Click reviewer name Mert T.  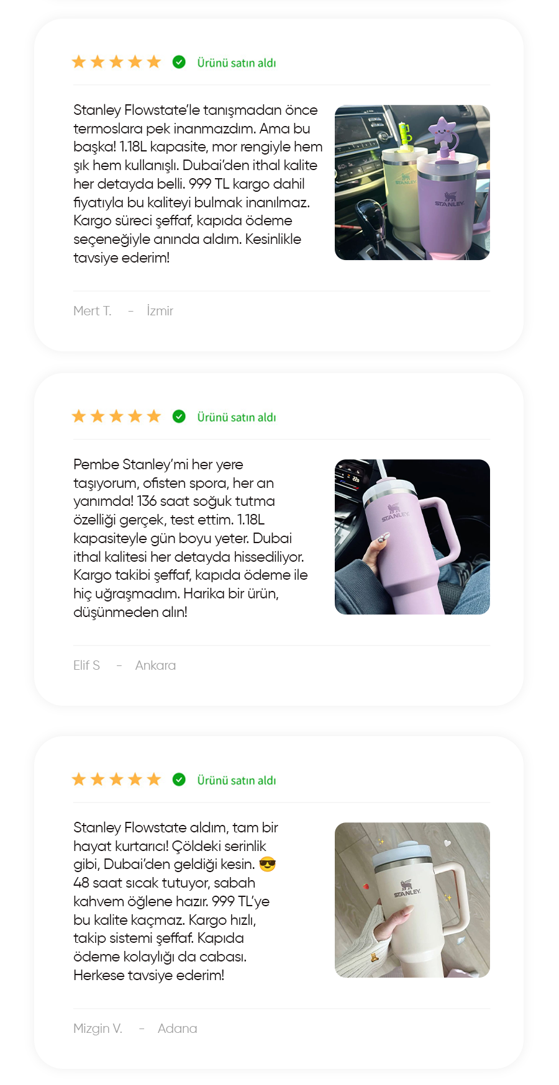93,311
